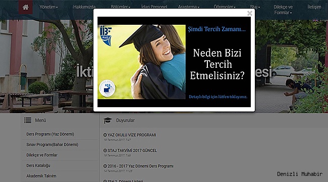Screen dimensions: 328x182
Task: Click the clock icon beside YAZ OKULU VİZE PROGRAMI
Action: 105,135
